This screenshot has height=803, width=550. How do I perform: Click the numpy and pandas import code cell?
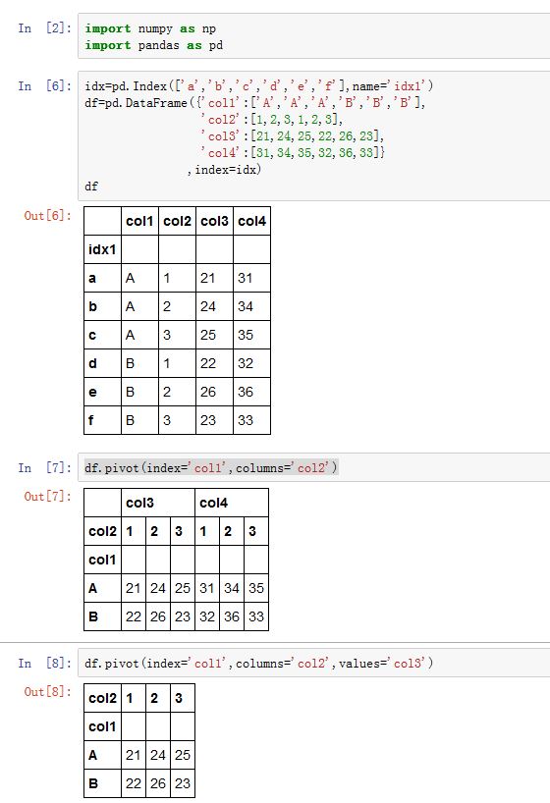click(313, 36)
